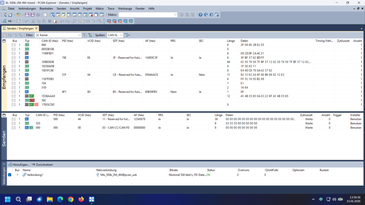Open help via the blue question mark icon
The width and height of the screenshot is (365, 205).
(x=200, y=15)
